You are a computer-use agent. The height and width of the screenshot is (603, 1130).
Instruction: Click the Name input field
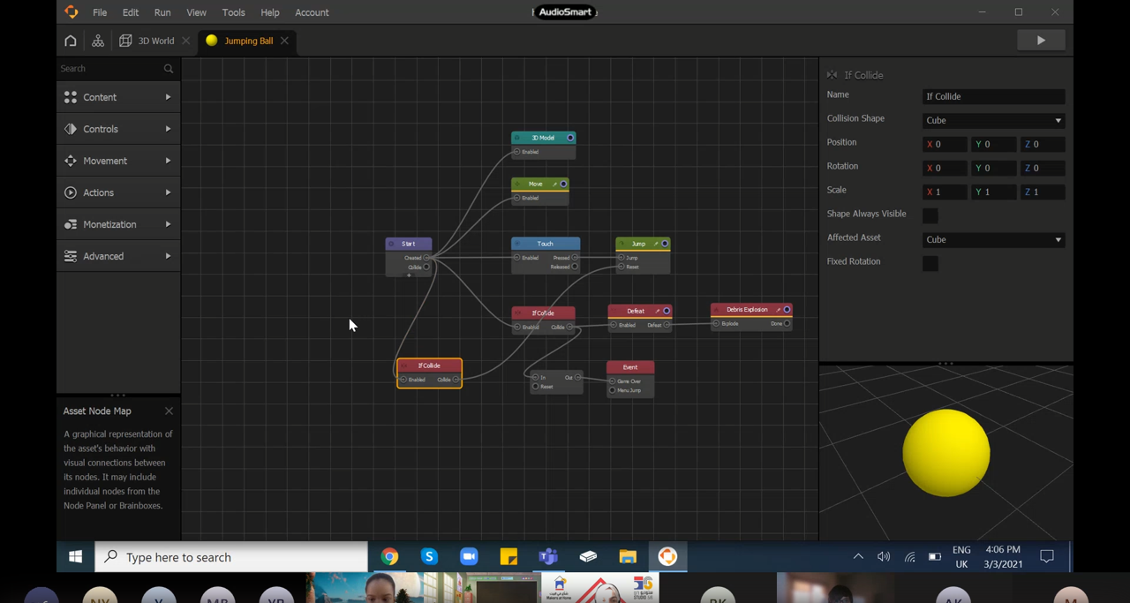pos(993,96)
